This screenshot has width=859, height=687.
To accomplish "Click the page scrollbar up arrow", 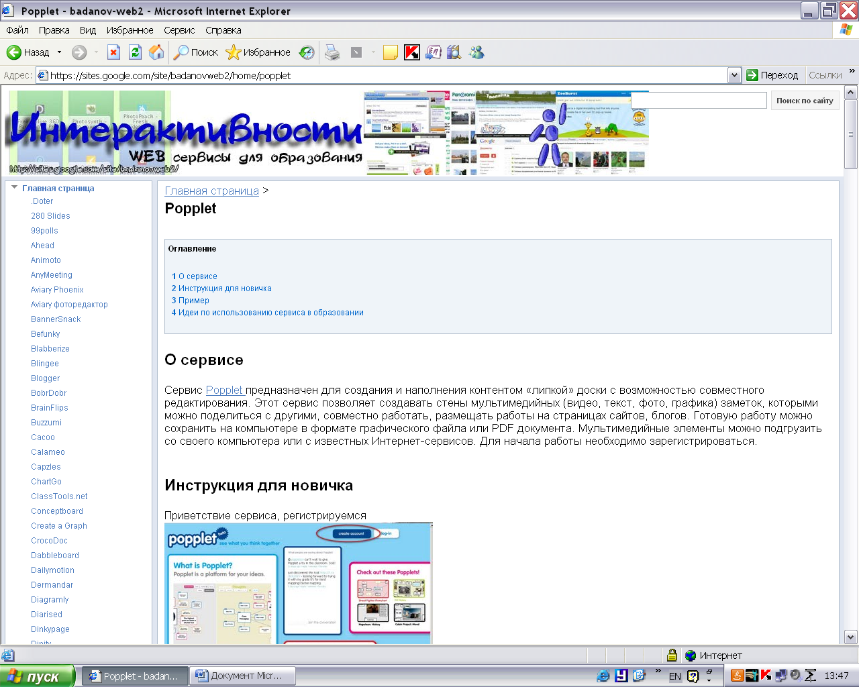I will coord(851,93).
